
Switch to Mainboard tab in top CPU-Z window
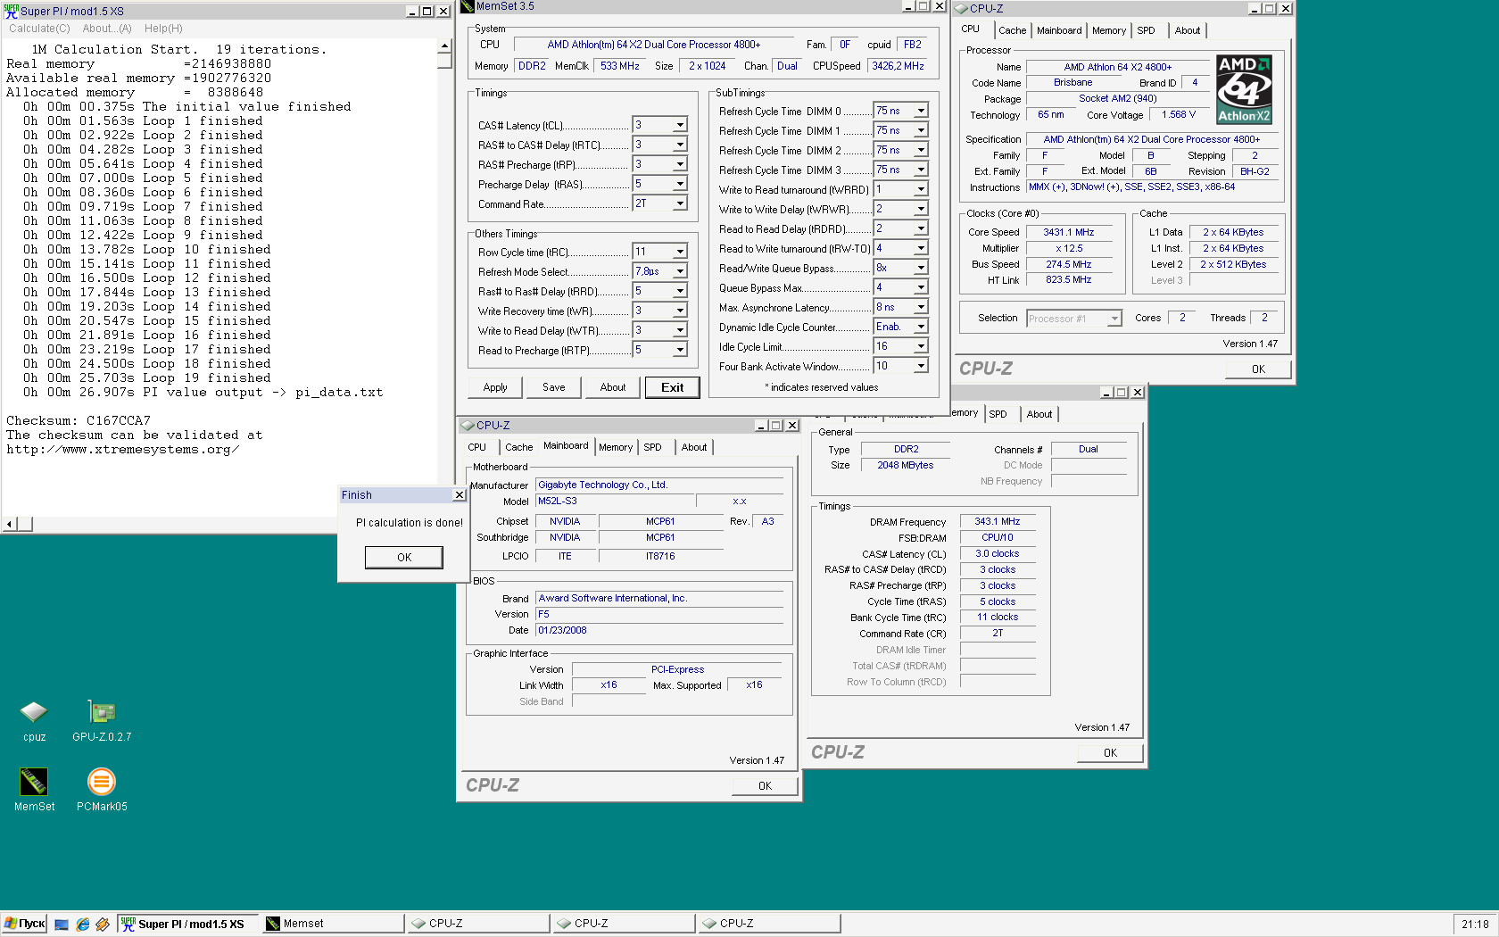(1059, 30)
